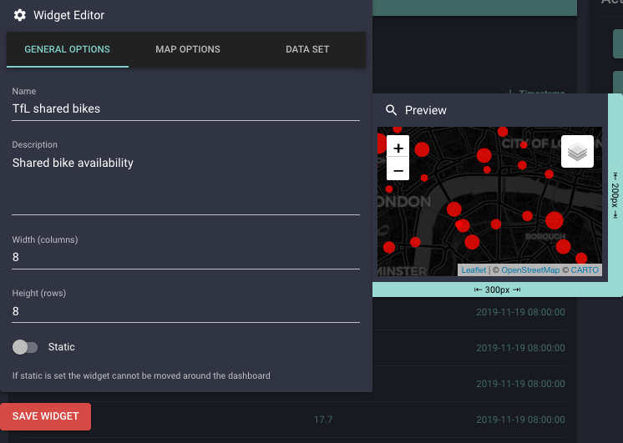Viewport: 623px width, 443px height.
Task: Click the Preview magnifier icon
Action: tap(392, 110)
